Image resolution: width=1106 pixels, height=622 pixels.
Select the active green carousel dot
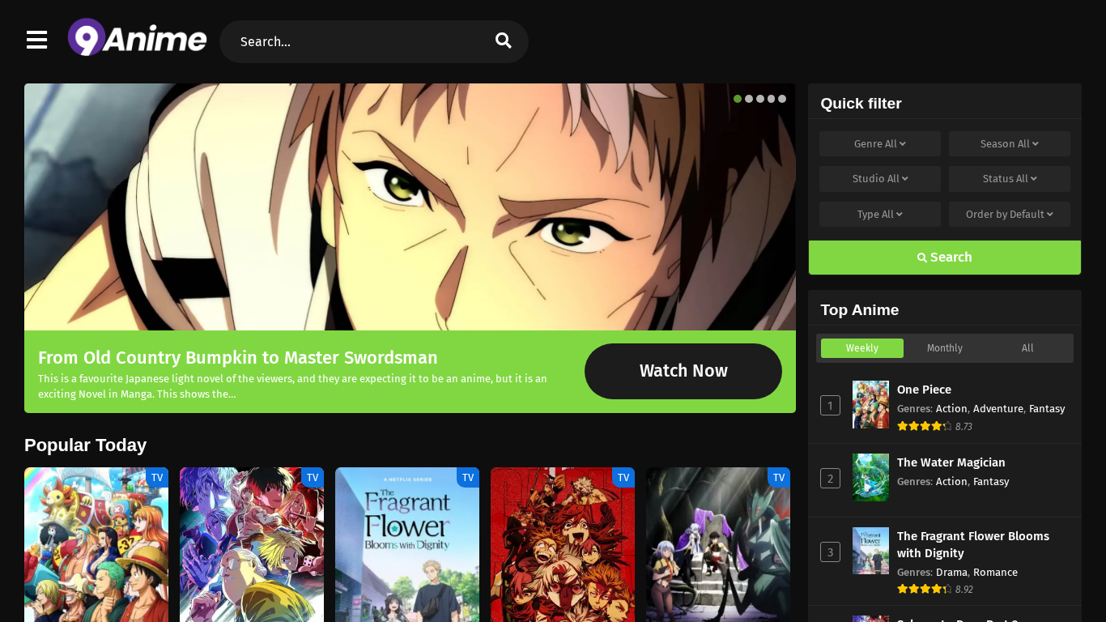click(738, 99)
